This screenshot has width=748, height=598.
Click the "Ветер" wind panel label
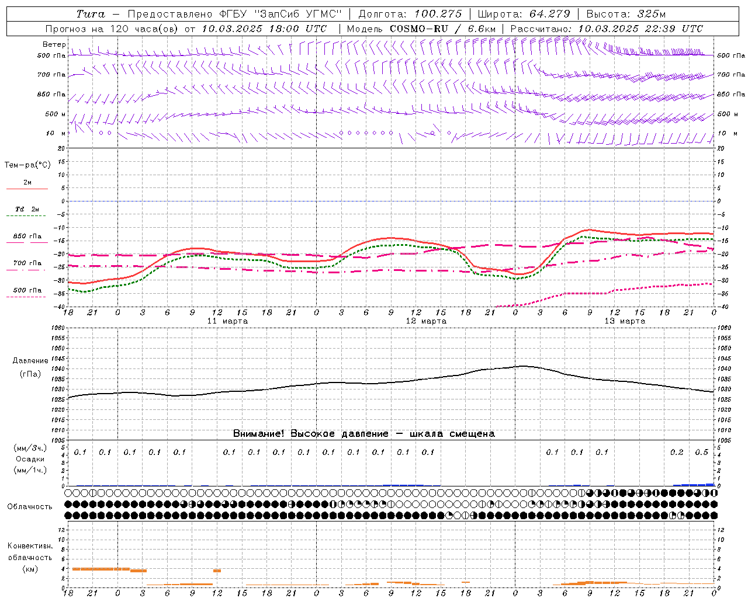54,44
